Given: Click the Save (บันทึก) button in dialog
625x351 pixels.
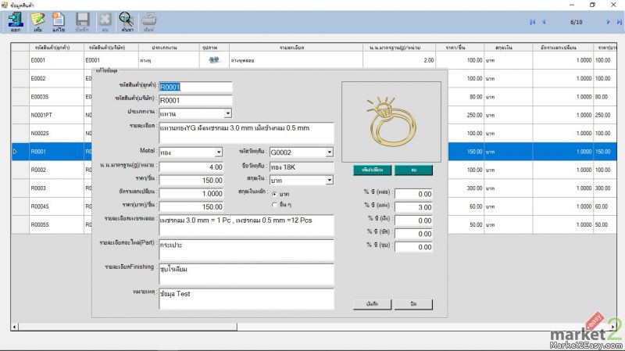Looking at the screenshot, I should [373, 304].
